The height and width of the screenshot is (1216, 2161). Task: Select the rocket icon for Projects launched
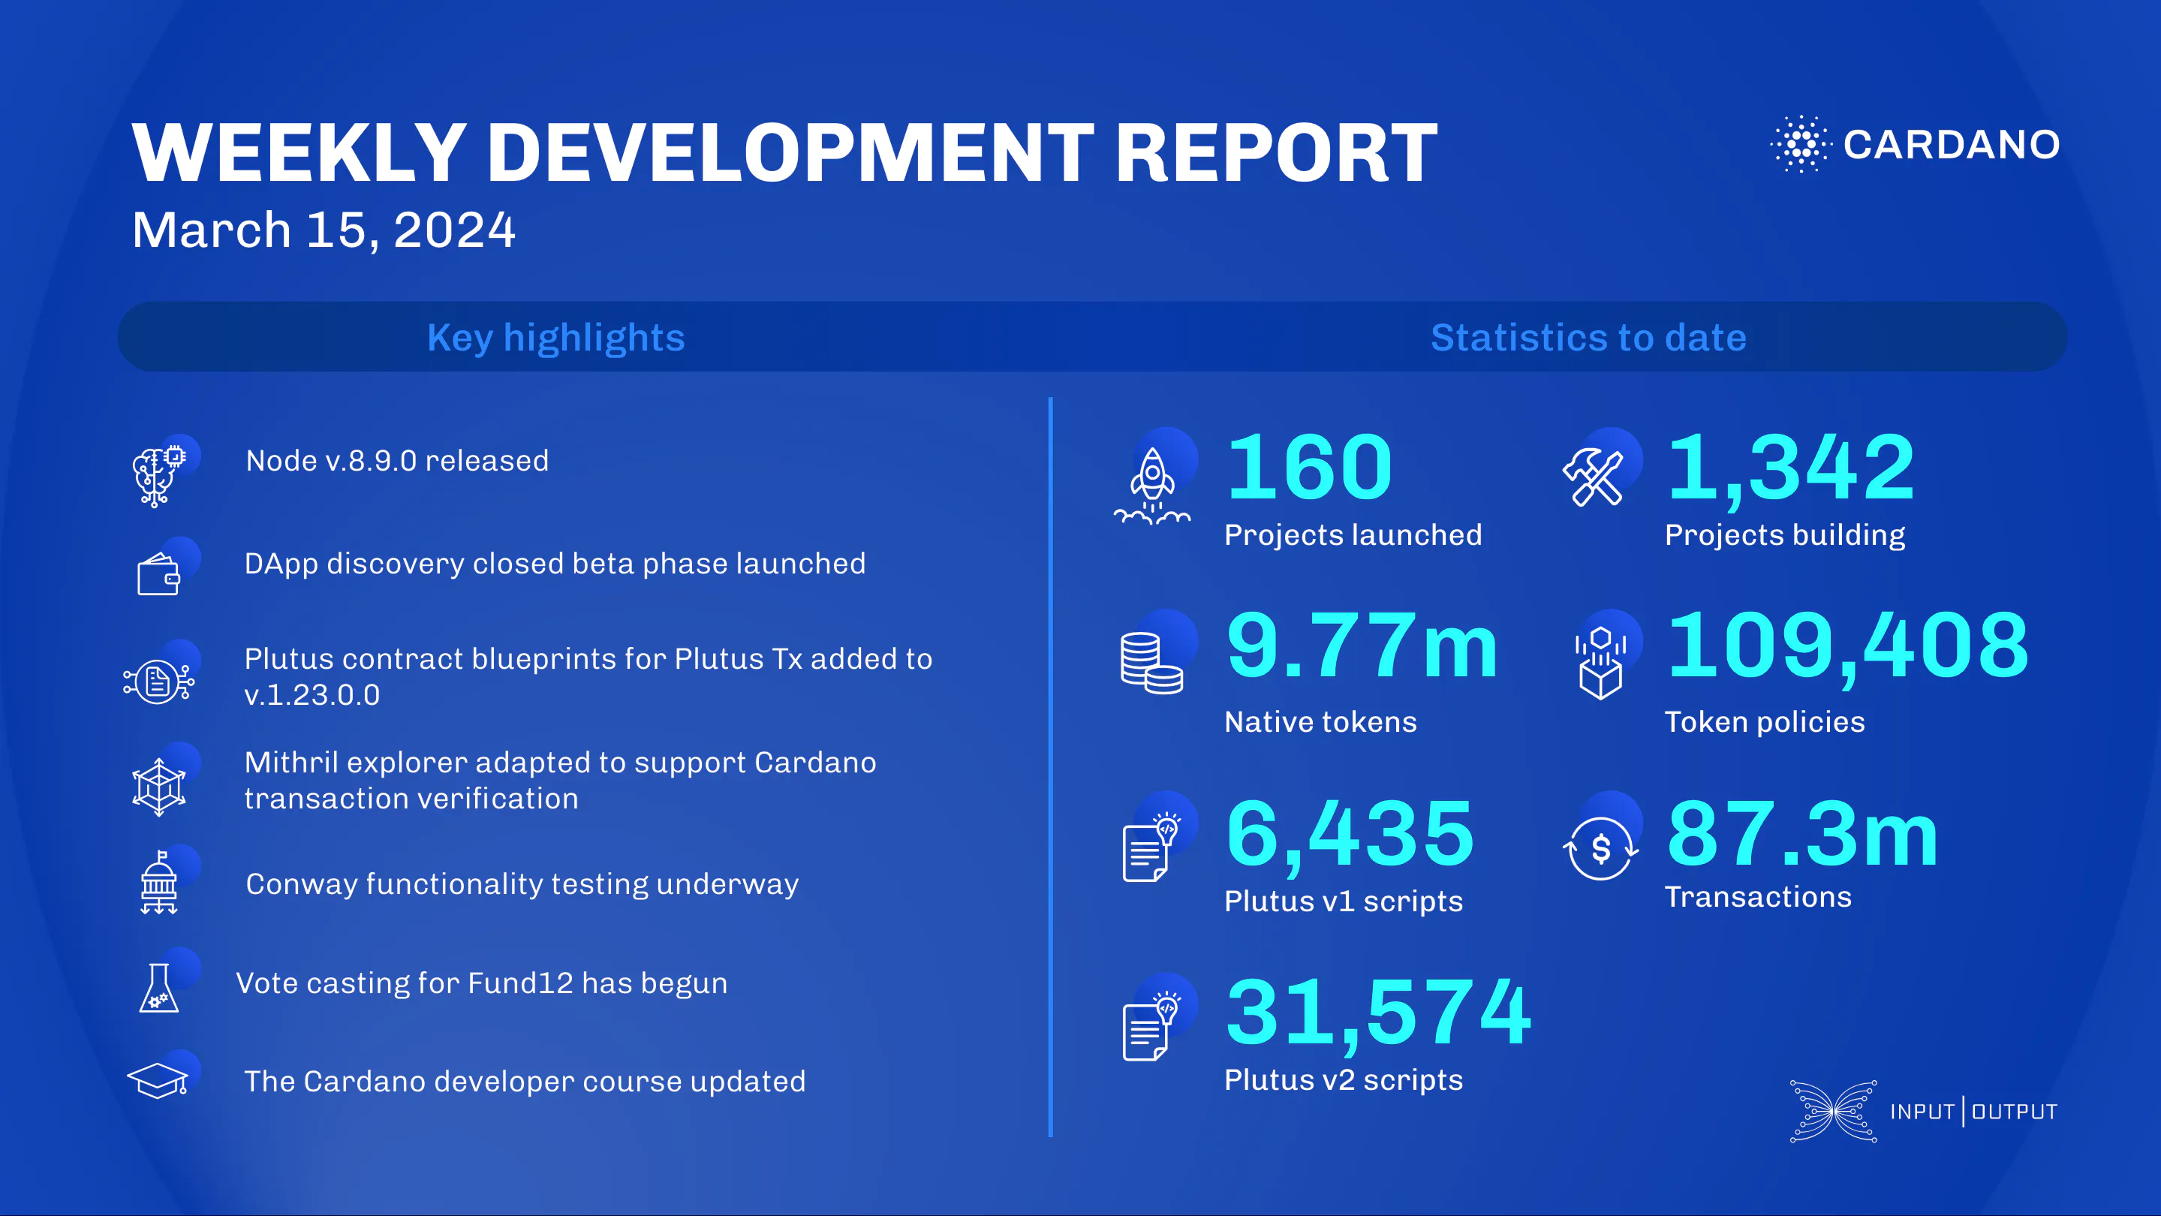(x=1154, y=486)
